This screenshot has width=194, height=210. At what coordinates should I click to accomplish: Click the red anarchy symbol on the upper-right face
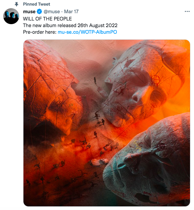[156, 80]
